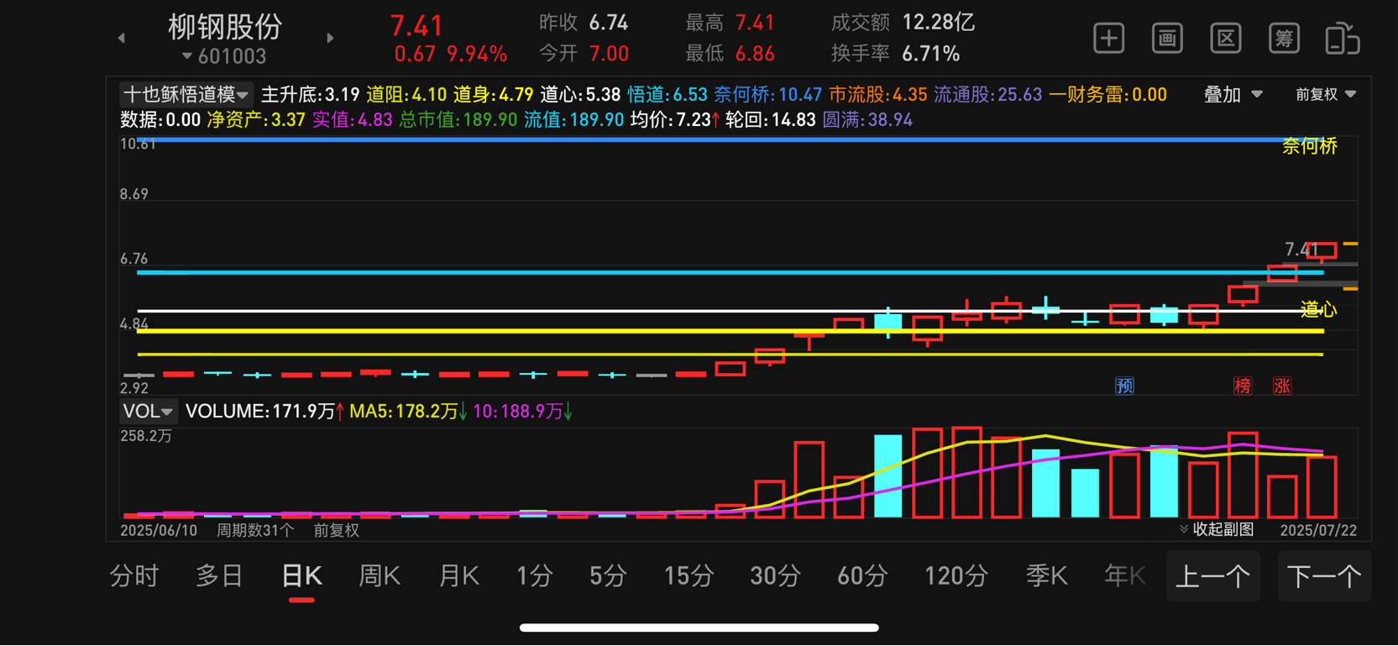Open the 榜 marker on the chart
The image size is (1398, 646).
pyautogui.click(x=1243, y=386)
